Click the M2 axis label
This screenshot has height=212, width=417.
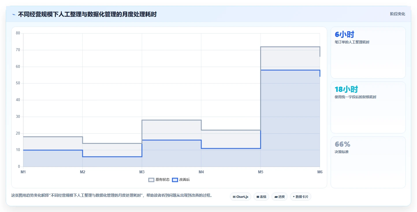click(x=83, y=172)
